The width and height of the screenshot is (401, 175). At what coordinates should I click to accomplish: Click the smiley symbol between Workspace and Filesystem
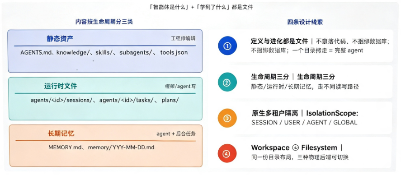(x=295, y=147)
